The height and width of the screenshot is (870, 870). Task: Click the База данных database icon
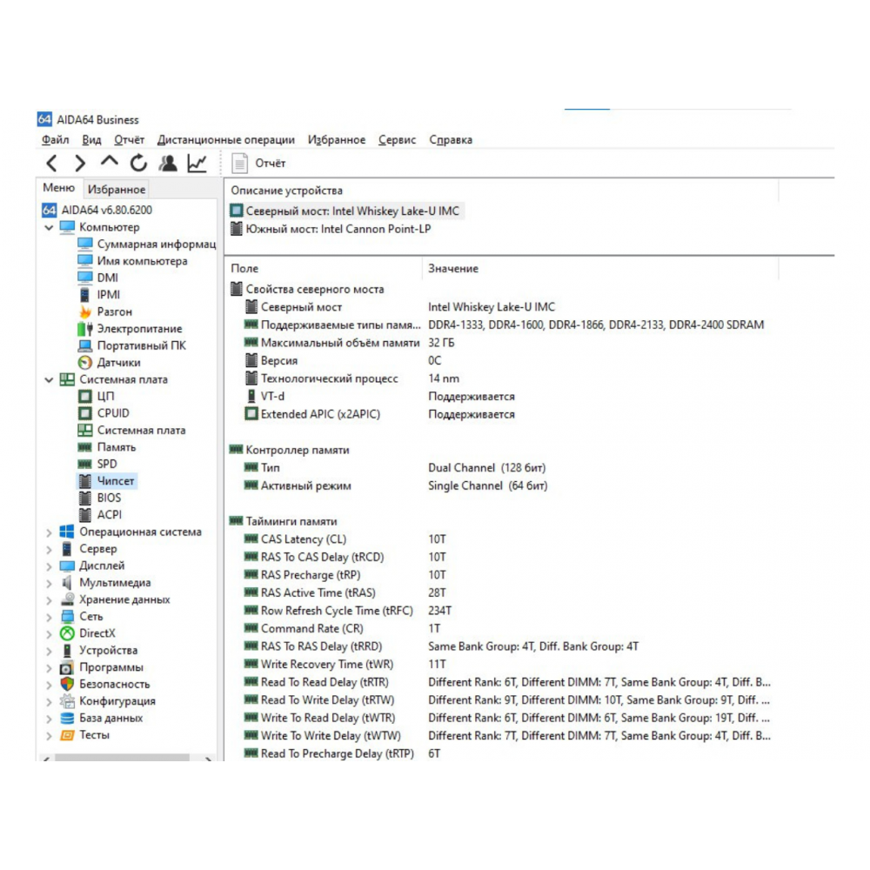tap(67, 719)
